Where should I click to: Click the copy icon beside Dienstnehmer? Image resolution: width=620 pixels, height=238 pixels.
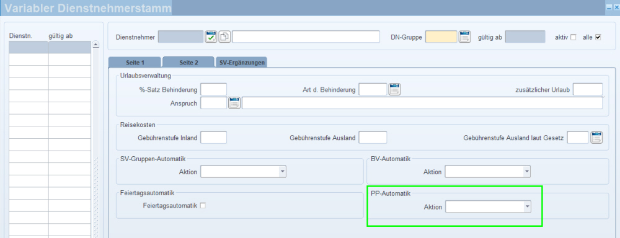click(224, 37)
